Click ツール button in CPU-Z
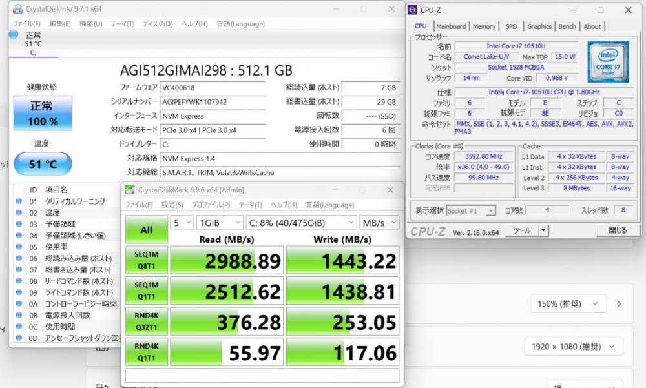The image size is (646, 388). pyautogui.click(x=521, y=230)
